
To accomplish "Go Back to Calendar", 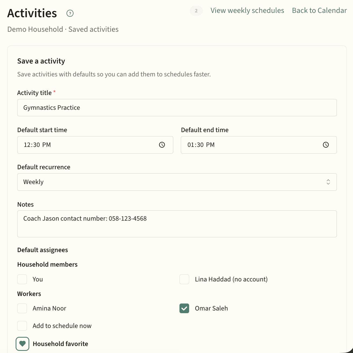I will pyautogui.click(x=319, y=10).
